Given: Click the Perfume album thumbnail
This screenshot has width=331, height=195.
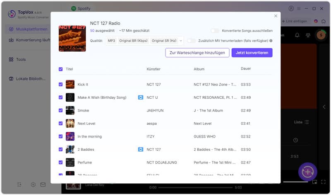Looking at the screenshot, I should (70, 162).
